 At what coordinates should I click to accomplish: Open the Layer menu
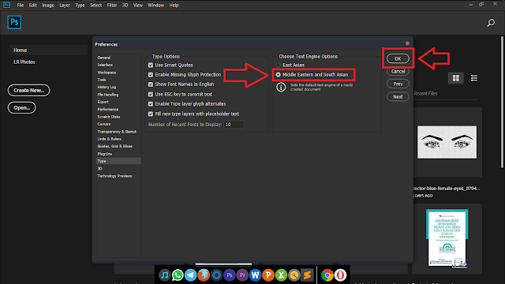point(65,6)
